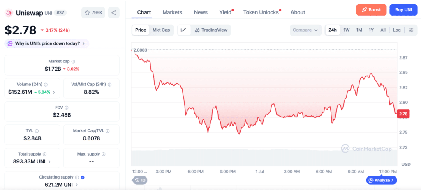Expand Circulating supply 621.2M UNI chevron
Screen dimensions: 421x190
click(x=77, y=185)
